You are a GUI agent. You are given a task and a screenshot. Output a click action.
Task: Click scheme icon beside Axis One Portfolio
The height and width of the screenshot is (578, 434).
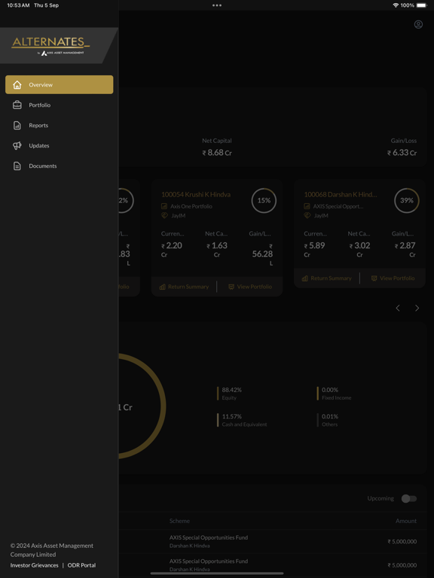pos(164,206)
